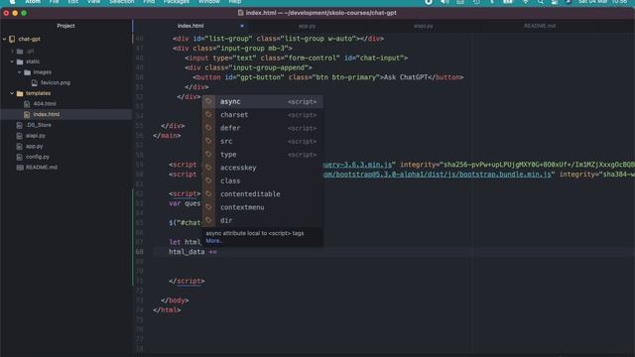The height and width of the screenshot is (357, 635).
Task: Click the images folder icon
Action: coord(27,72)
